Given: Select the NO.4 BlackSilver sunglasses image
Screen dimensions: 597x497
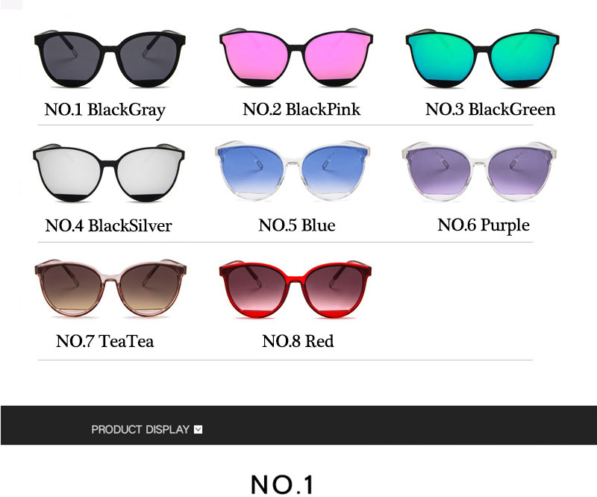Looking at the screenshot, I should 109,172.
